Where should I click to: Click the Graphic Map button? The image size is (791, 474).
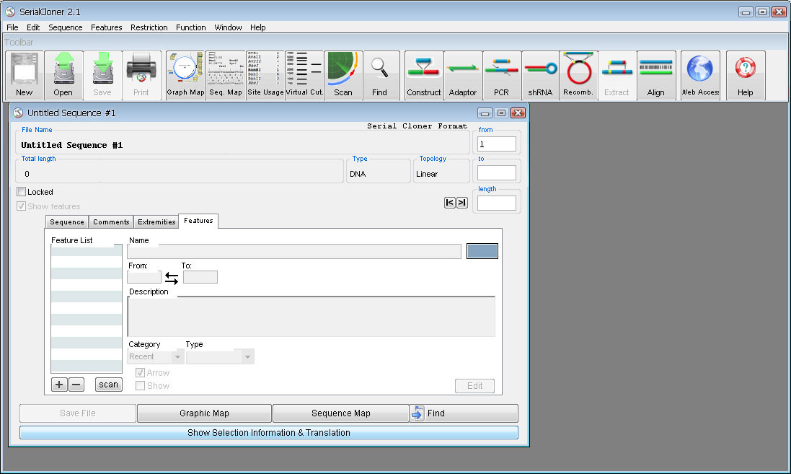[204, 413]
